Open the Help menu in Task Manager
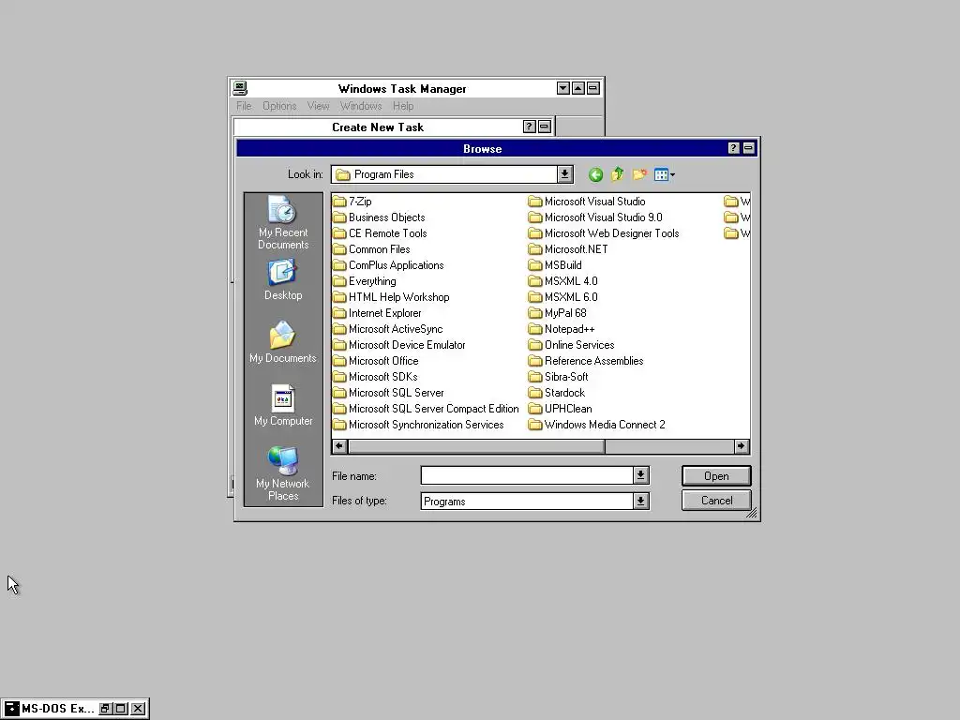The image size is (960, 720). pos(403,106)
